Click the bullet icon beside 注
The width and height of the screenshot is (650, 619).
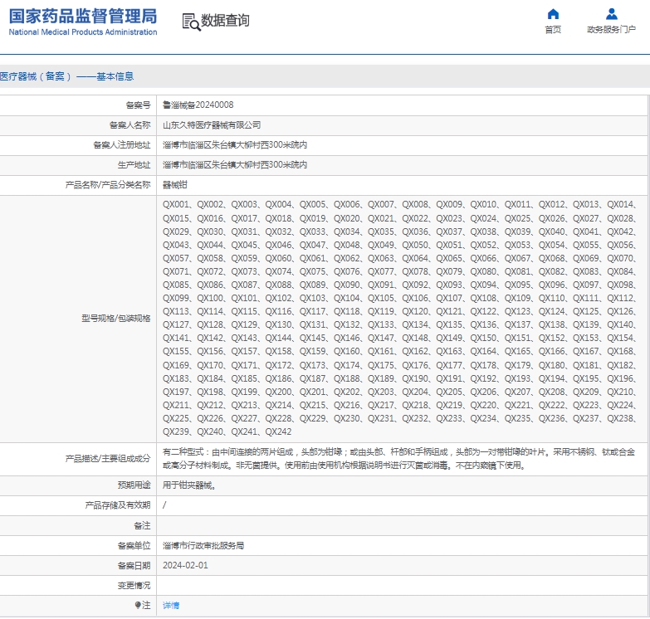(x=138, y=606)
